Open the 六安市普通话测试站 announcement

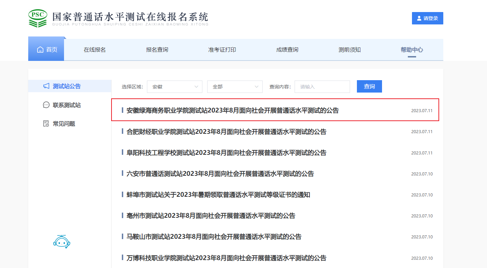[220, 174]
